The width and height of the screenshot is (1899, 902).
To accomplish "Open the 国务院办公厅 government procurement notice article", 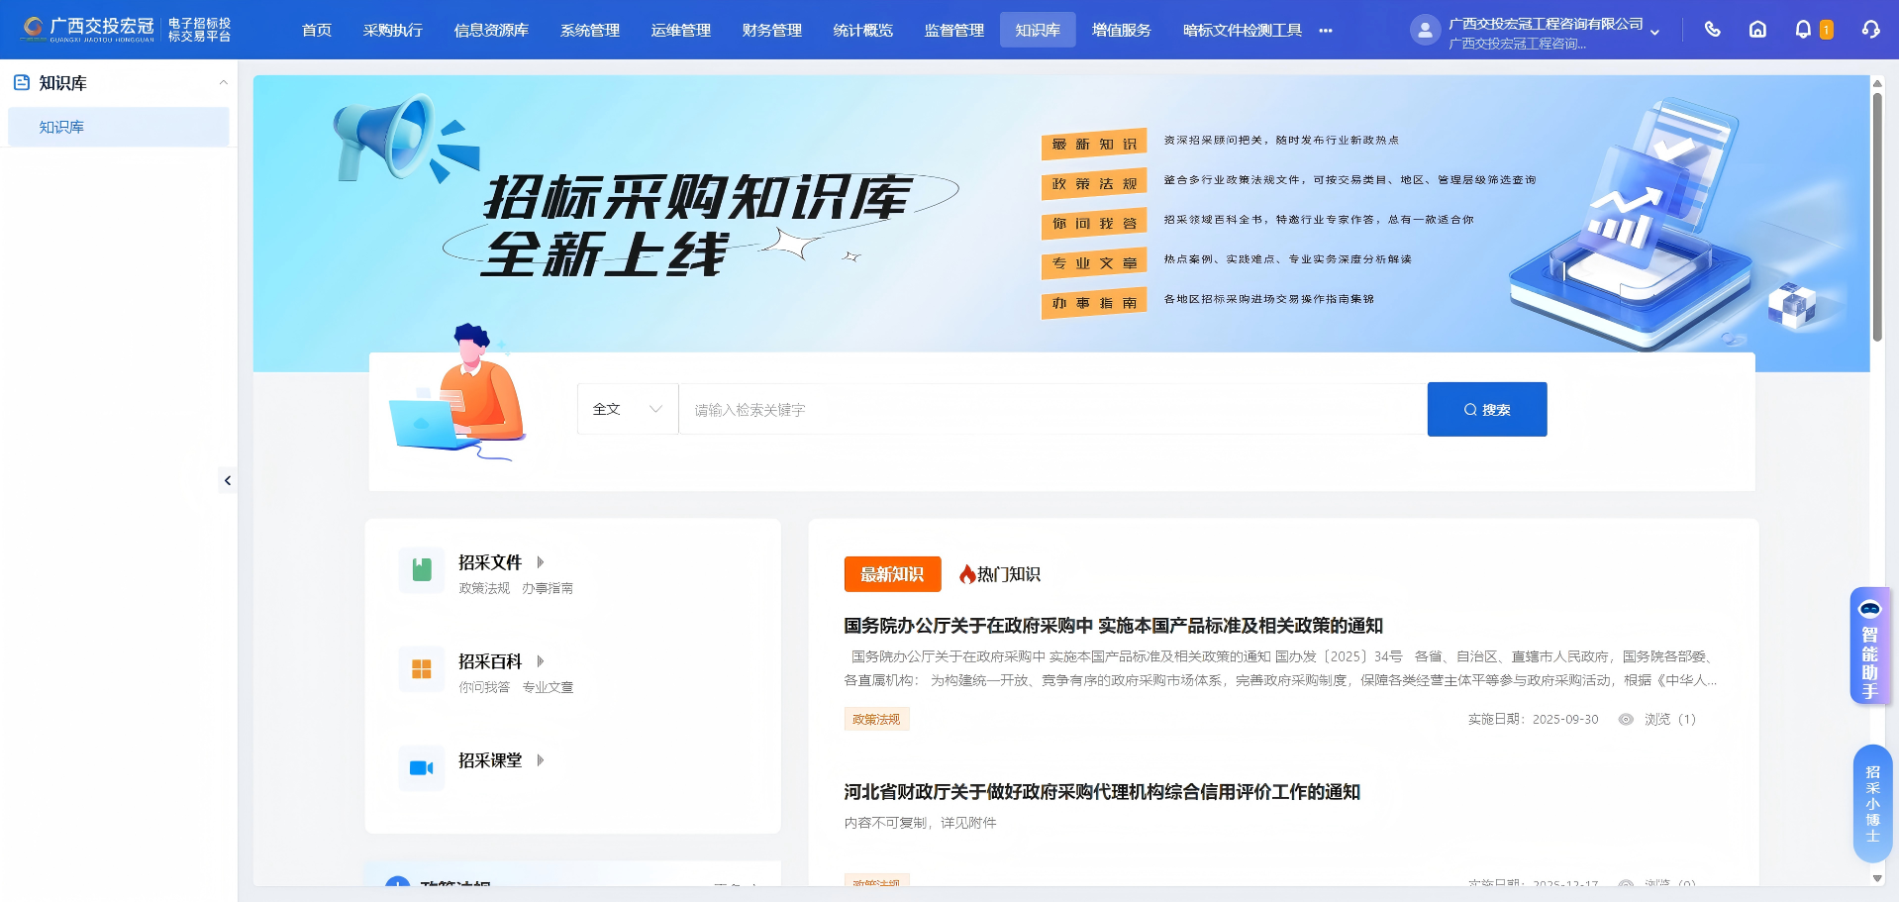I will [1113, 626].
